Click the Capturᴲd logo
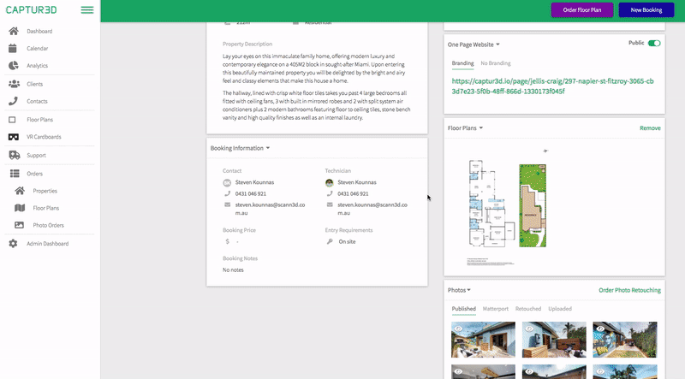Image resolution: width=685 pixels, height=379 pixels. tap(31, 9)
